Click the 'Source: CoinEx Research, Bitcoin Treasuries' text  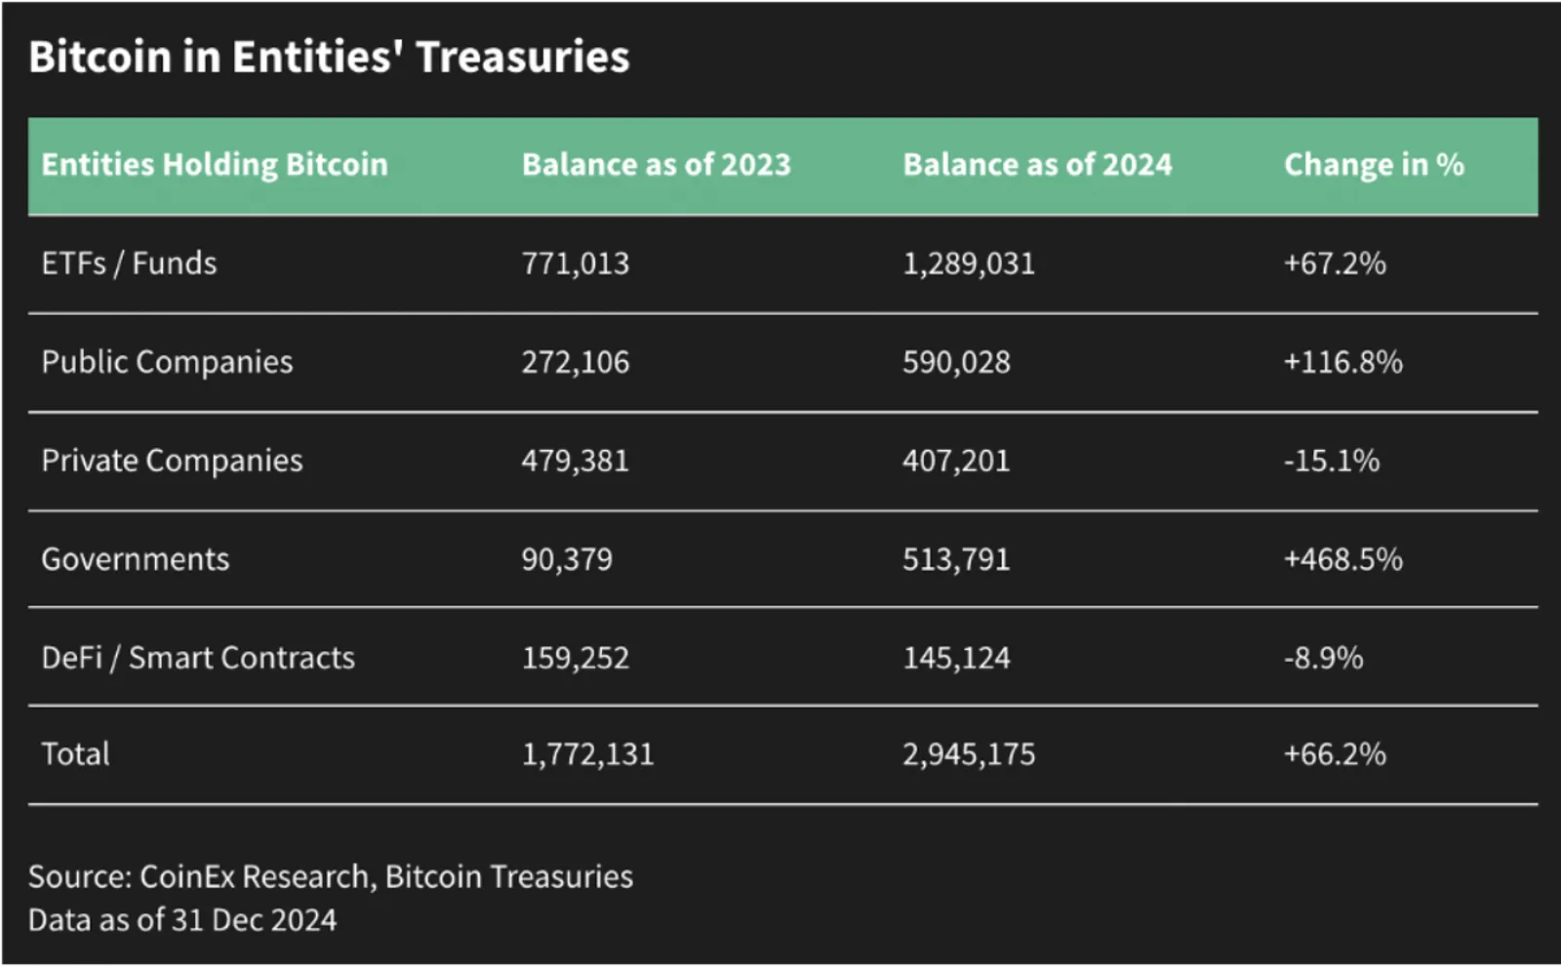click(x=331, y=876)
